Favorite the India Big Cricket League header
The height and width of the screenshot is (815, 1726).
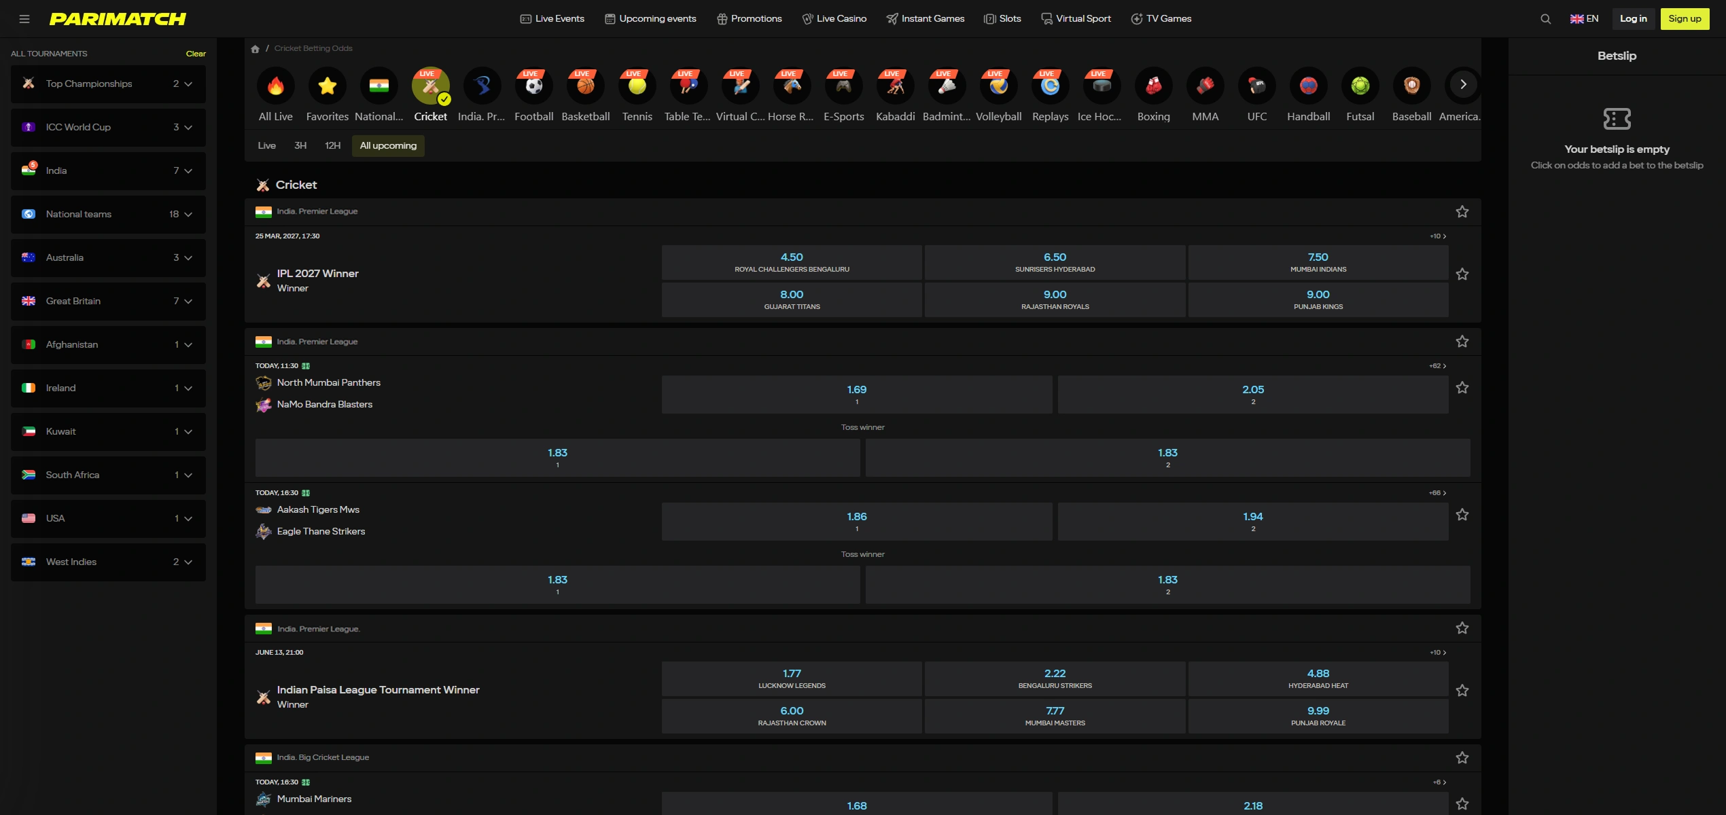pyautogui.click(x=1462, y=758)
